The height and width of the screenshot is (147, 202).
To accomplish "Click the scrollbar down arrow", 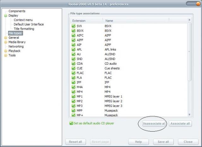I will [x=189, y=115].
